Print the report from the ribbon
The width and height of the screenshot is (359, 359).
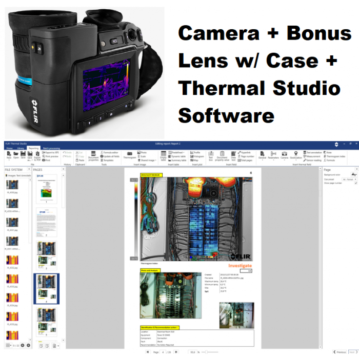click(x=46, y=160)
